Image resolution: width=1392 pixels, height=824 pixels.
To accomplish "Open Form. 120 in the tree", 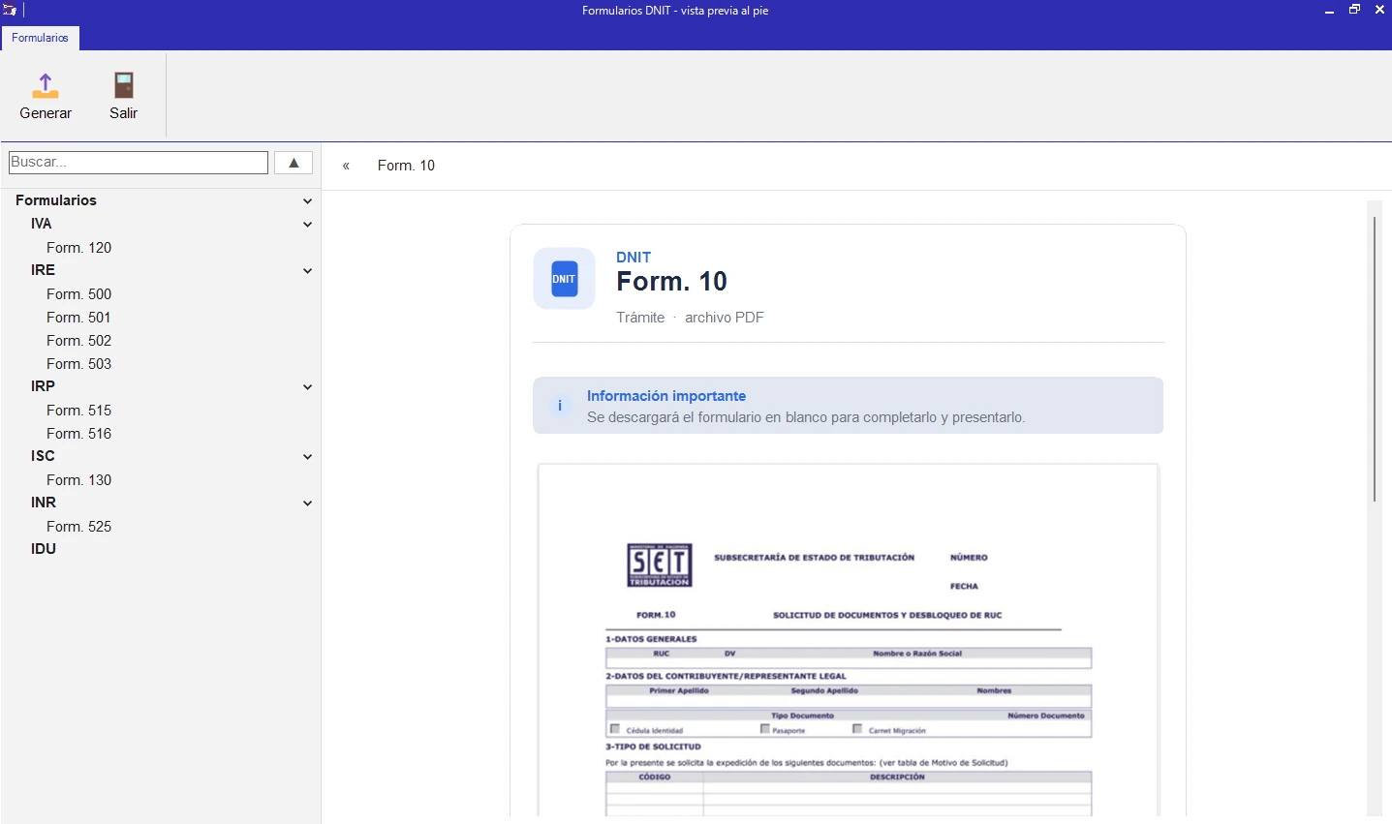I will [x=79, y=248].
